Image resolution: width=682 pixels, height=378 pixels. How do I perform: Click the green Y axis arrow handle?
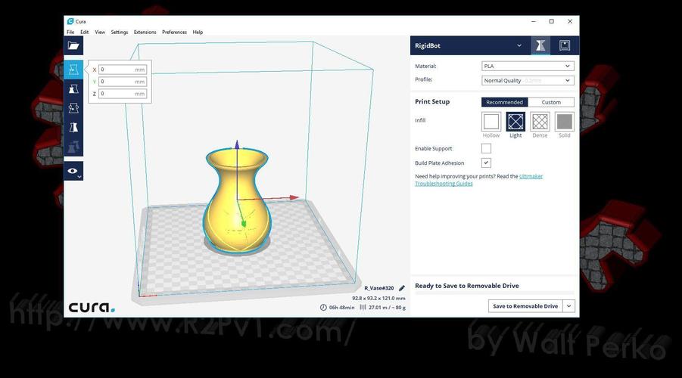(244, 224)
